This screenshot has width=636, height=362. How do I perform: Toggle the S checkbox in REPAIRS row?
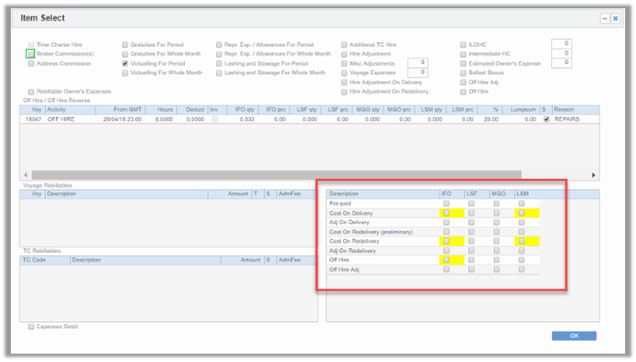pos(546,119)
